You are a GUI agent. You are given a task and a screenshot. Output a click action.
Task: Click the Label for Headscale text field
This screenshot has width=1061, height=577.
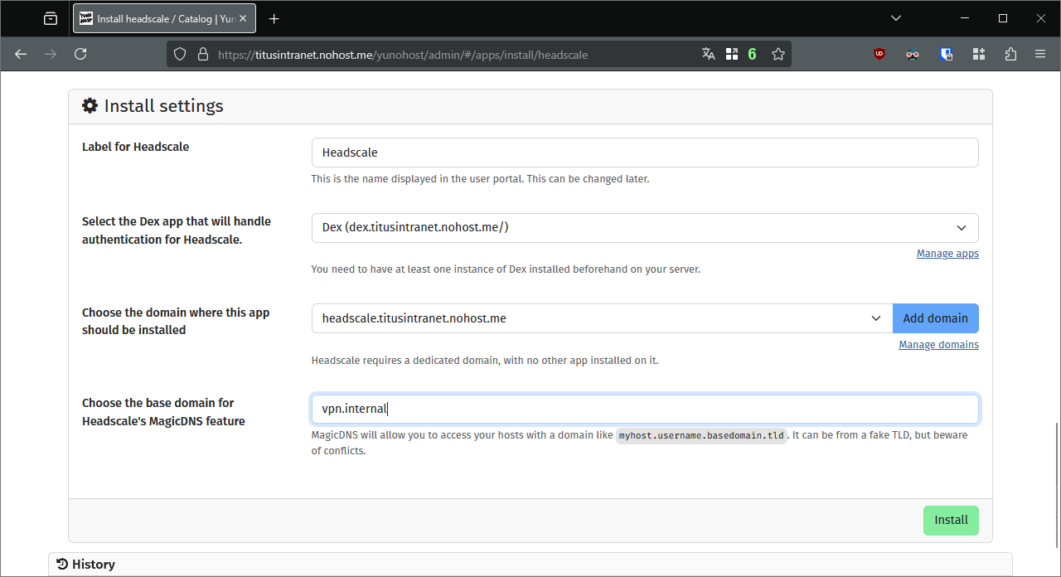point(644,153)
